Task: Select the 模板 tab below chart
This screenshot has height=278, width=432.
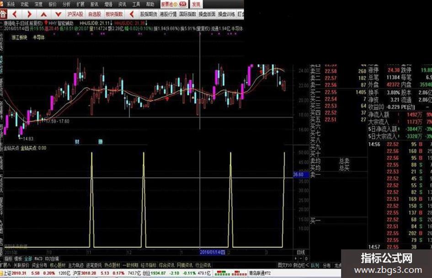Action: [18, 258]
